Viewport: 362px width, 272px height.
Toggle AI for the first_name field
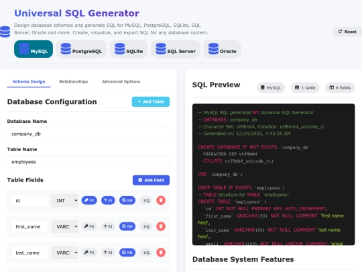[x=108, y=226]
